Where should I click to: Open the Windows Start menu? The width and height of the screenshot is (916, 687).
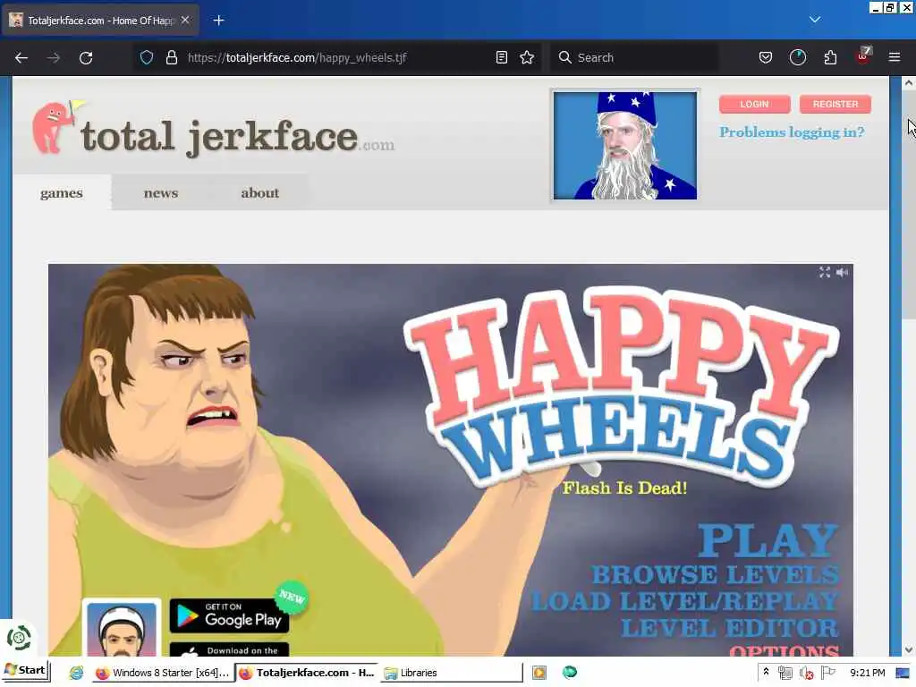click(25, 671)
